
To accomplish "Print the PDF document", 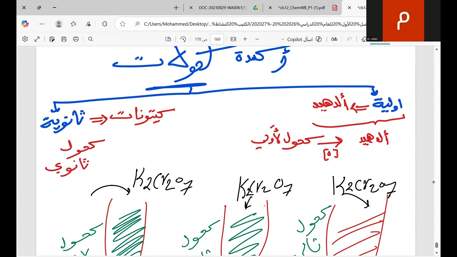I will (x=76, y=39).
